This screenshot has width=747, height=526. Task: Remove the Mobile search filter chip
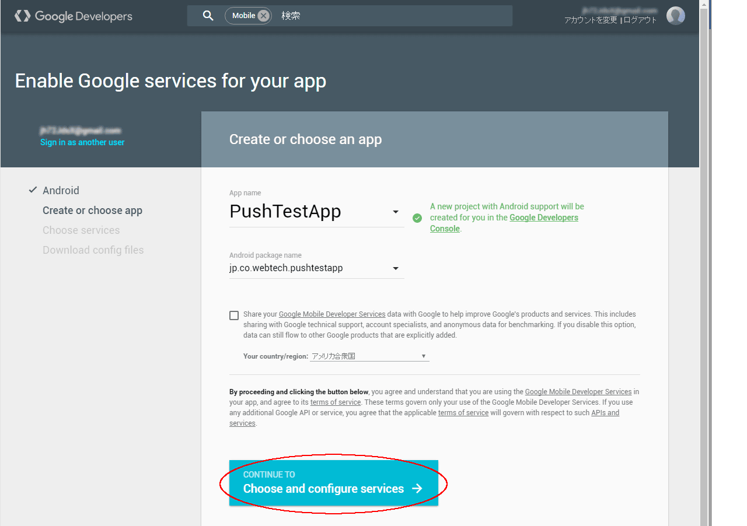coord(263,16)
